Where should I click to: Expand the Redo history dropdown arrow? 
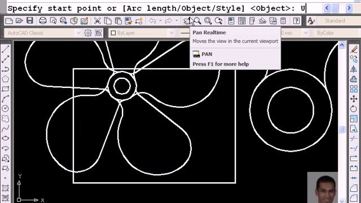(x=177, y=21)
